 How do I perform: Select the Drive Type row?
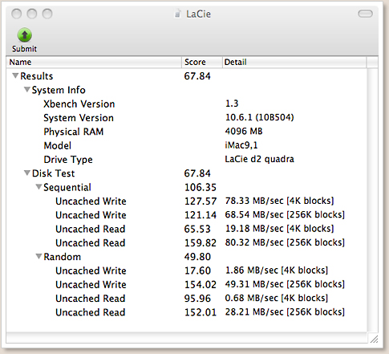(186, 160)
